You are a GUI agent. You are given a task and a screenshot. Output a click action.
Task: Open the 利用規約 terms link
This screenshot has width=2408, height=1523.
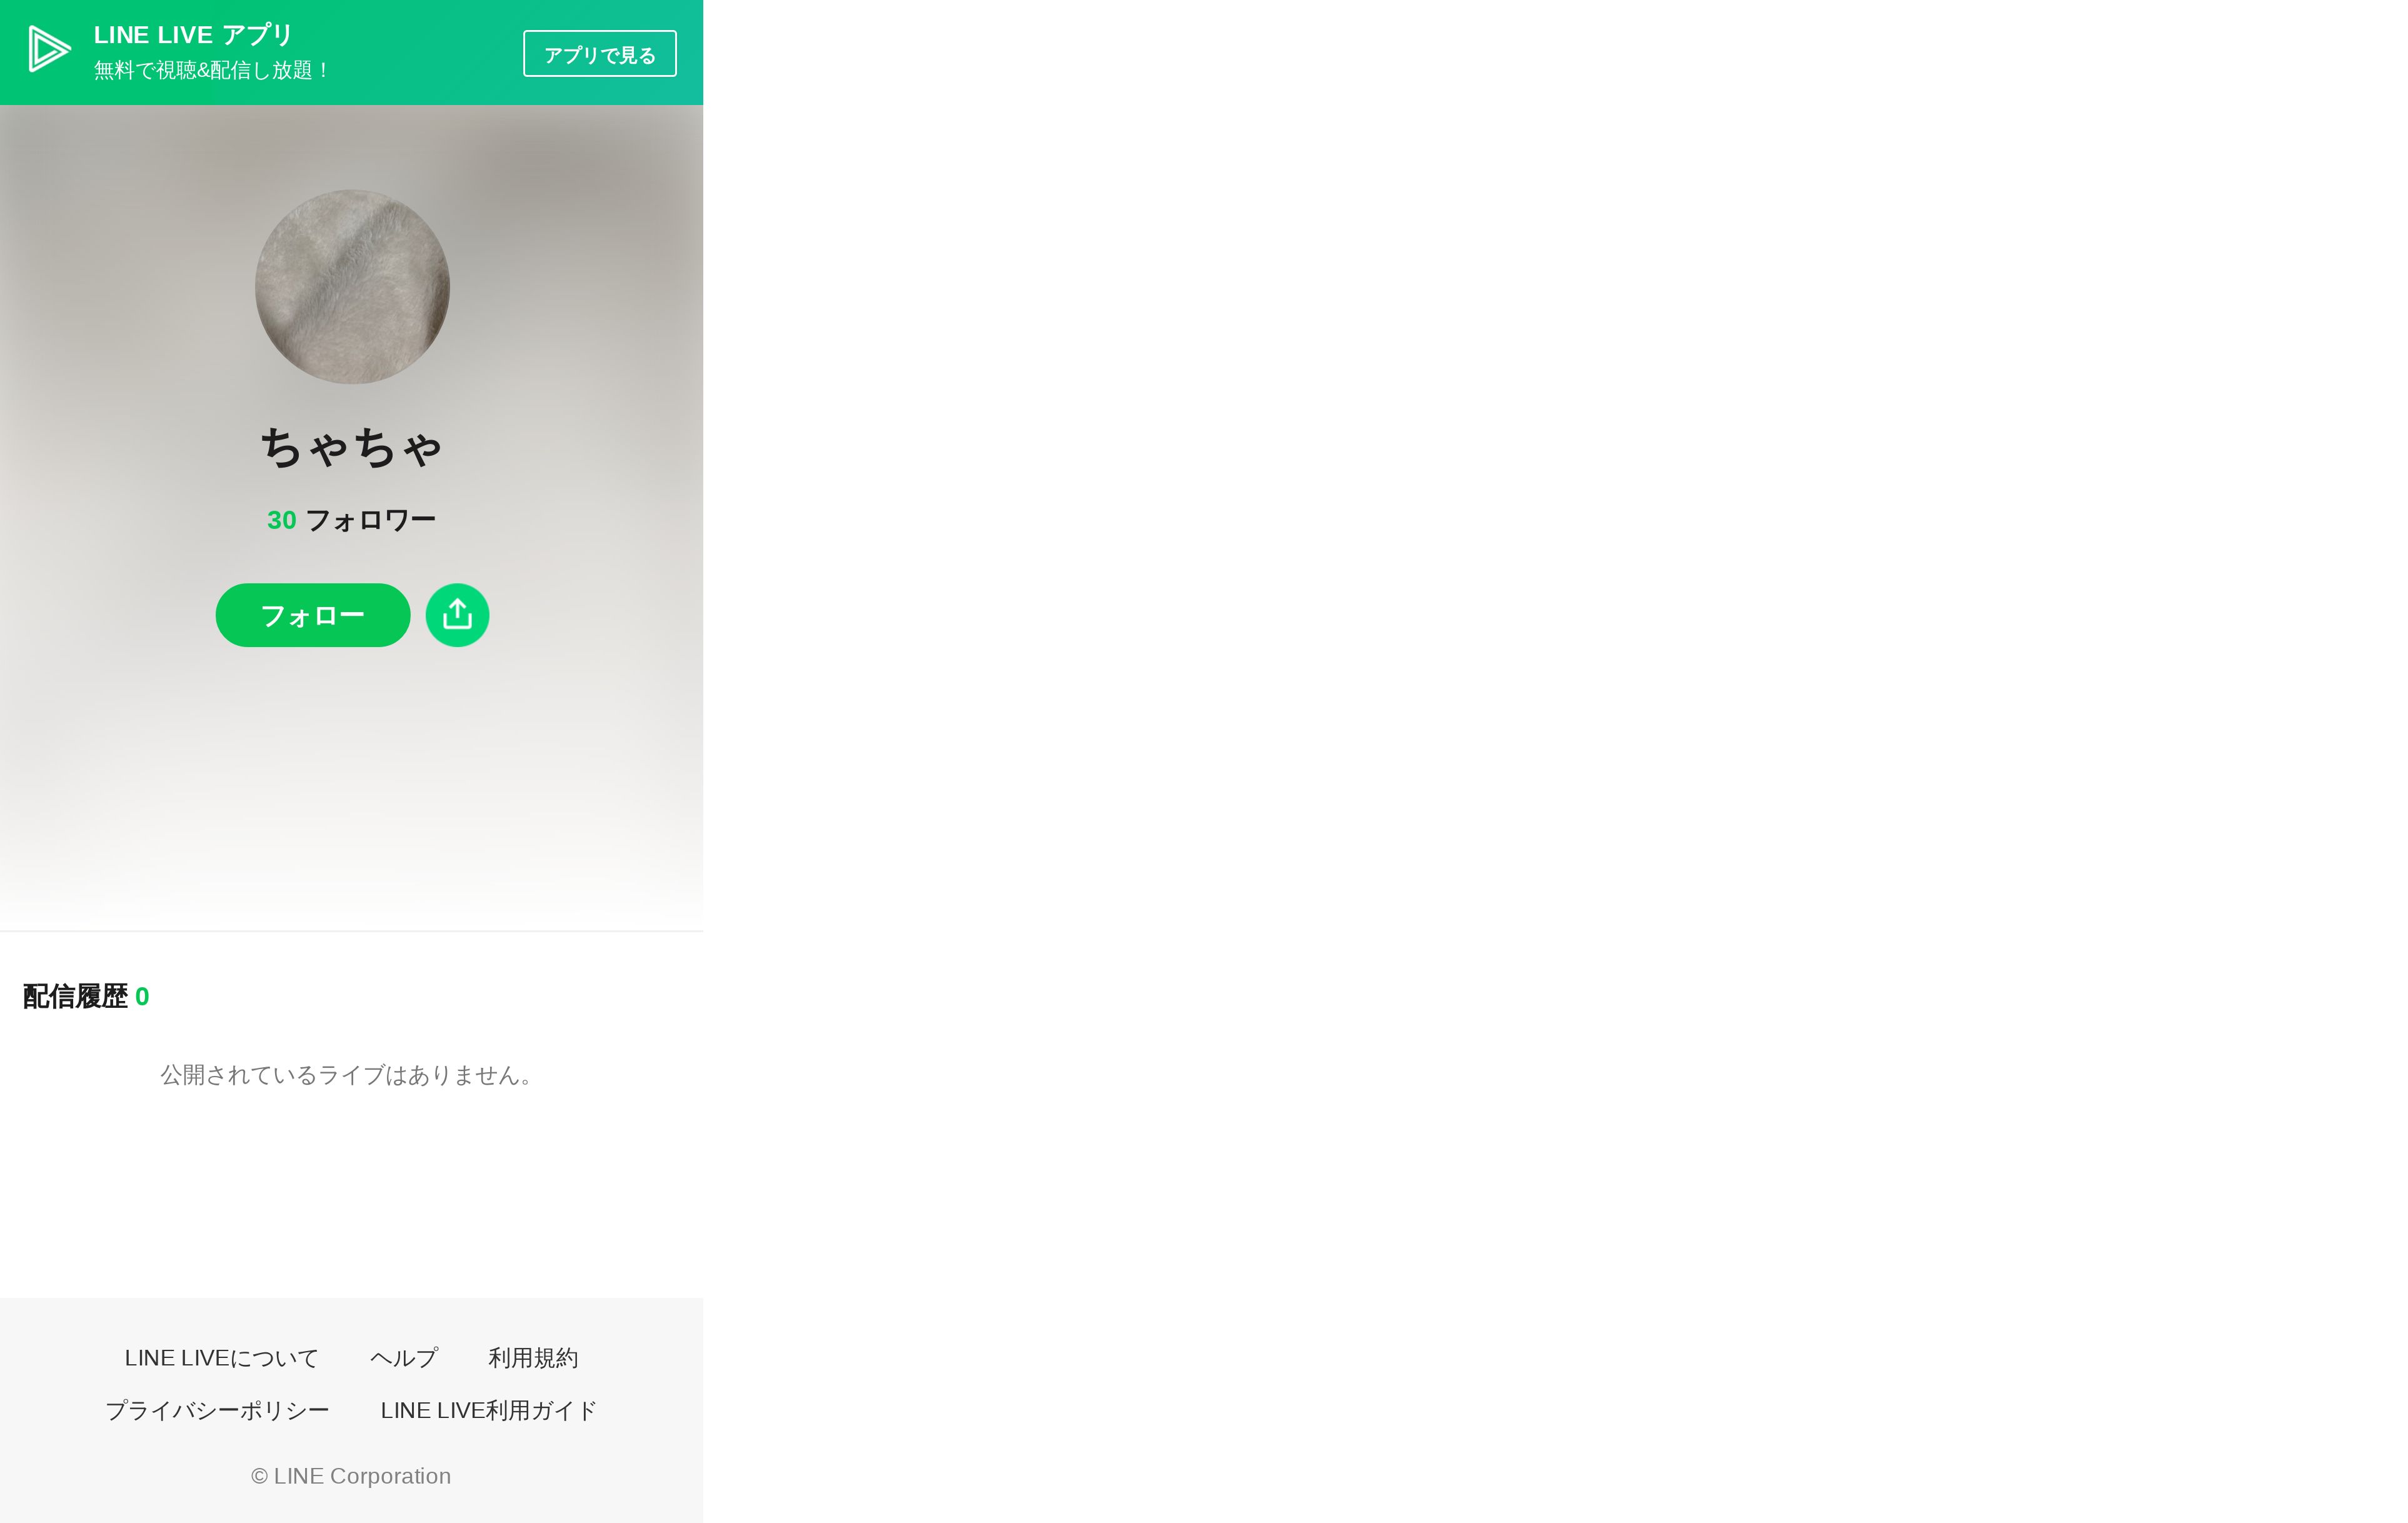[x=533, y=1358]
